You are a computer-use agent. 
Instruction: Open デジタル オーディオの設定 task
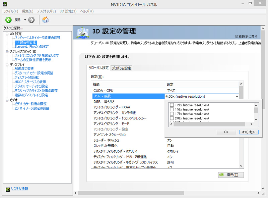pyautogui.click(x=31, y=86)
